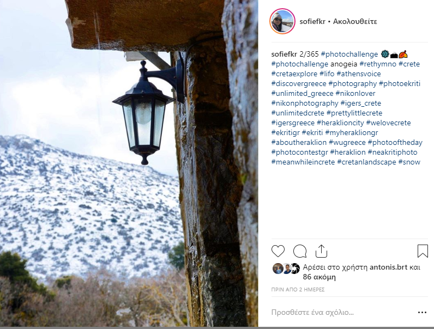434x329 pixels.
Task: Open the #rethymno hashtag
Action: [378, 64]
